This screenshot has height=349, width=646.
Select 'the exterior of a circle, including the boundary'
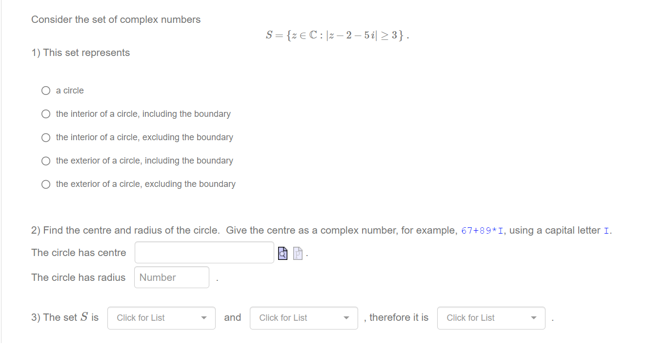pyautogui.click(x=45, y=160)
